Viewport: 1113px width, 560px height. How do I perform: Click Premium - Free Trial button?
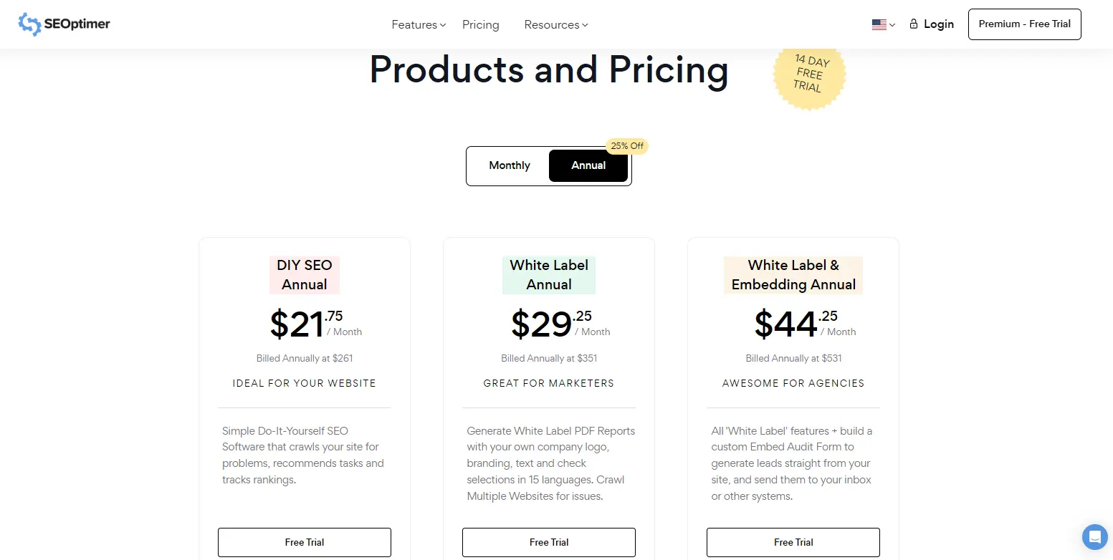click(1024, 24)
